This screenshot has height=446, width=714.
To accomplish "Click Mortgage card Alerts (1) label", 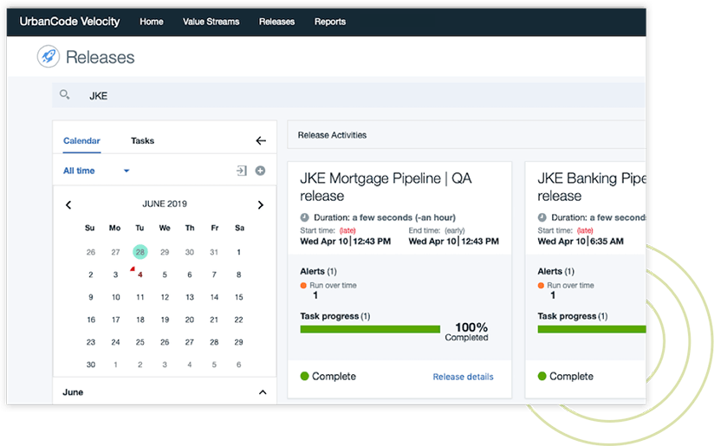I will [x=318, y=271].
